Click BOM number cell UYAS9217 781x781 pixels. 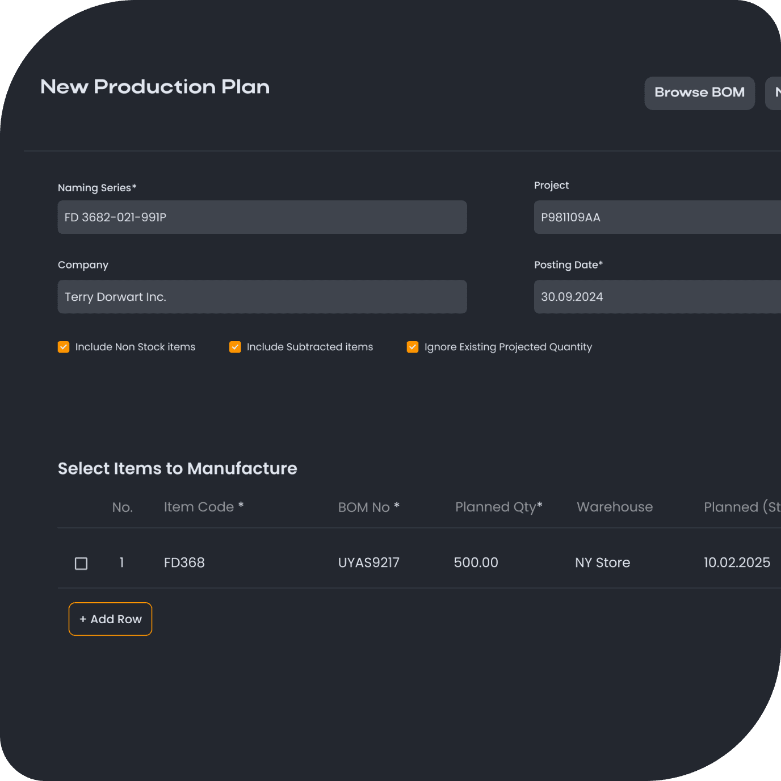coord(369,562)
